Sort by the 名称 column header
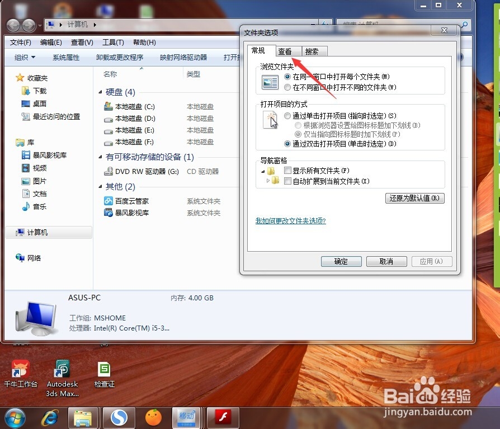Viewport: 500px width, 429px height. click(x=110, y=74)
